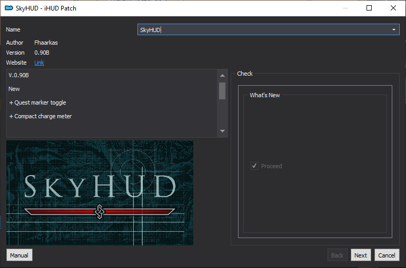This screenshot has width=406, height=268.
Task: Minimize the SkyHUD installer window
Action: coord(345,8)
